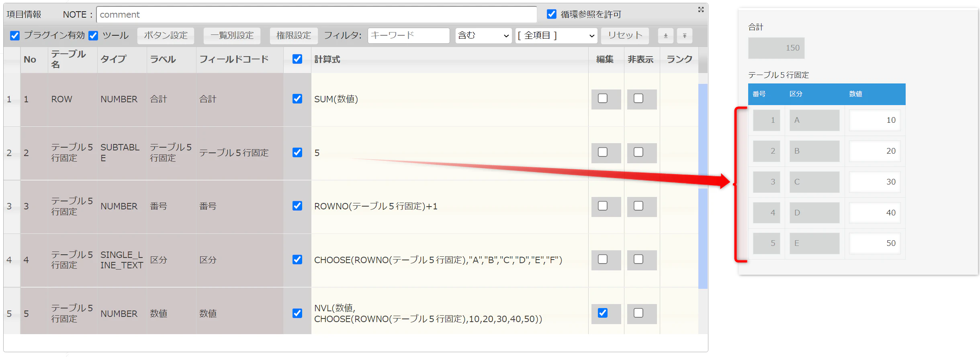This screenshot has width=980, height=357.
Task: Click the download arrow icon button
Action: click(x=665, y=36)
